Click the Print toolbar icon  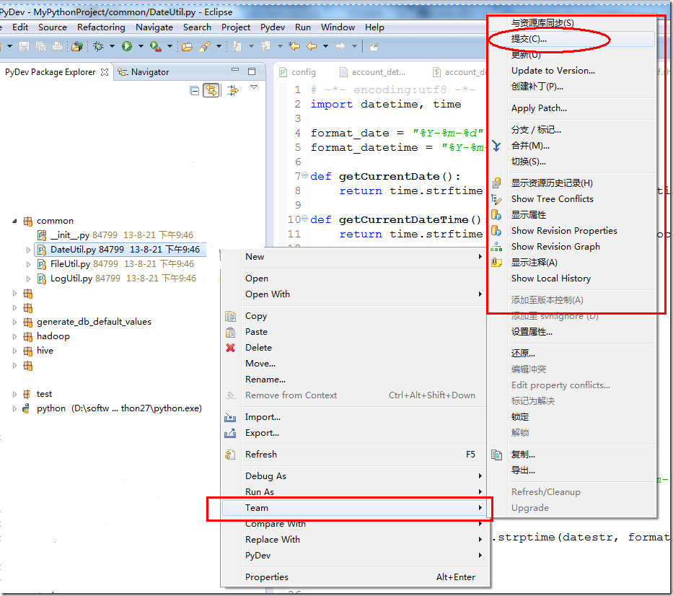(x=57, y=46)
